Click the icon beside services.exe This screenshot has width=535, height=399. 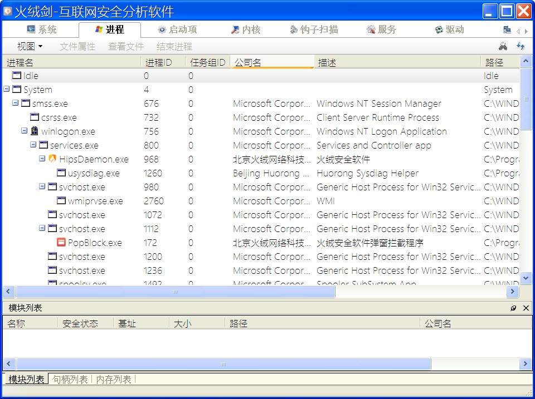pyautogui.click(x=43, y=145)
